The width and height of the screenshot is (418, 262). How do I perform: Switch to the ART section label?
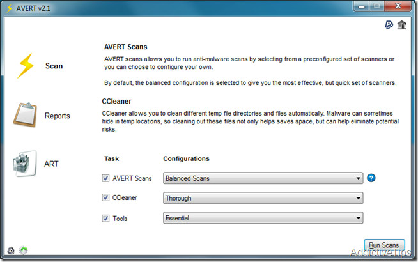[x=51, y=164]
